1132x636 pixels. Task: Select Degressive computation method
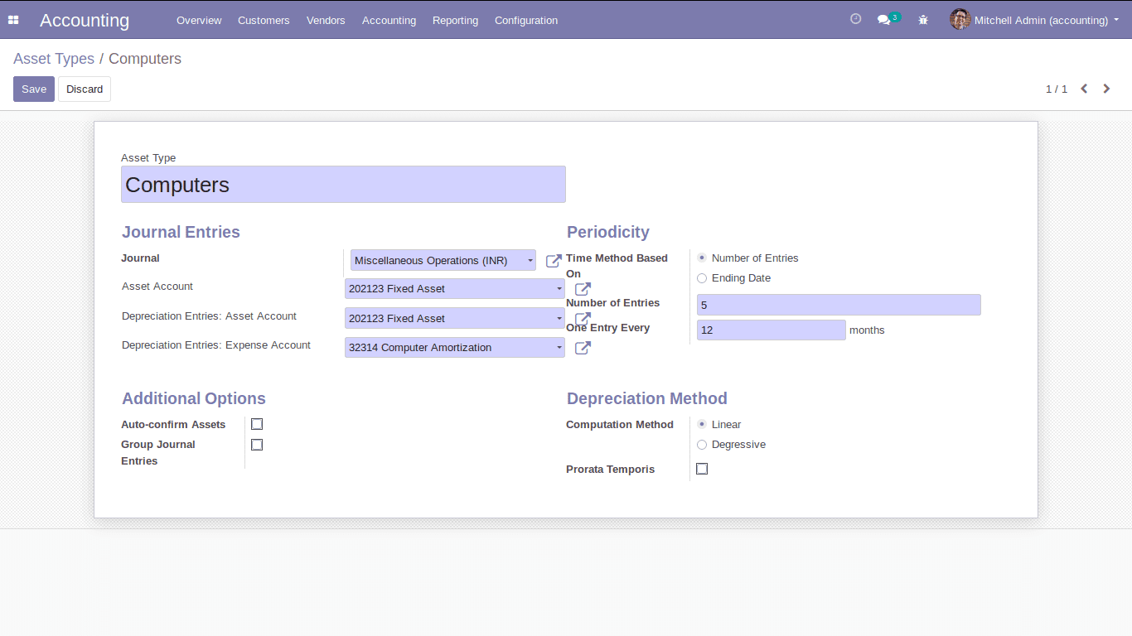(702, 445)
